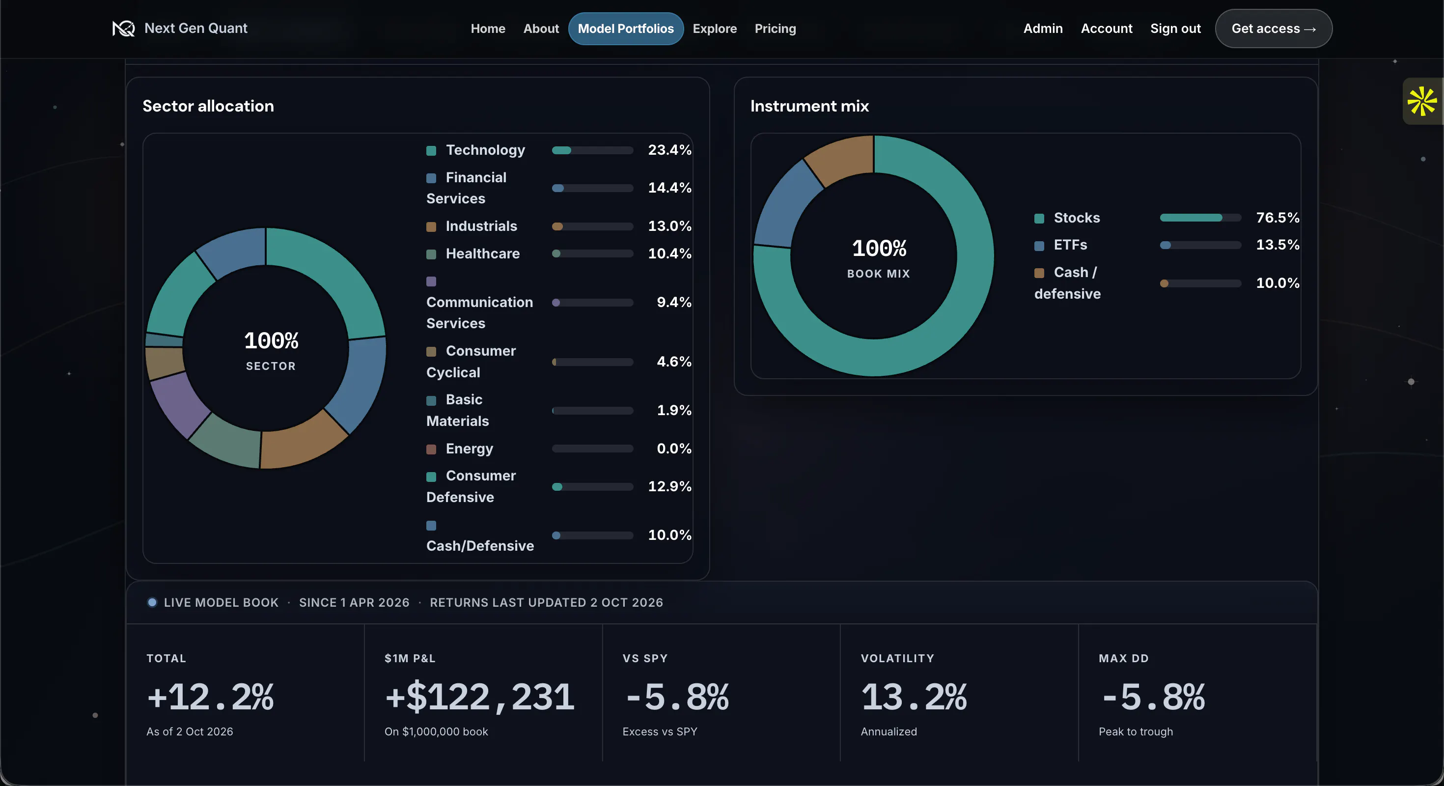
Task: Click the ETFs legend swatch
Action: click(1039, 245)
